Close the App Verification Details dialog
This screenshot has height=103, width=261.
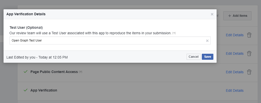tap(212, 14)
